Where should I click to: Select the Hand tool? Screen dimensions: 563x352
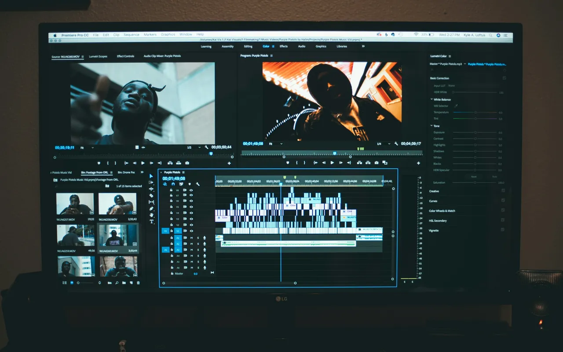point(151,215)
